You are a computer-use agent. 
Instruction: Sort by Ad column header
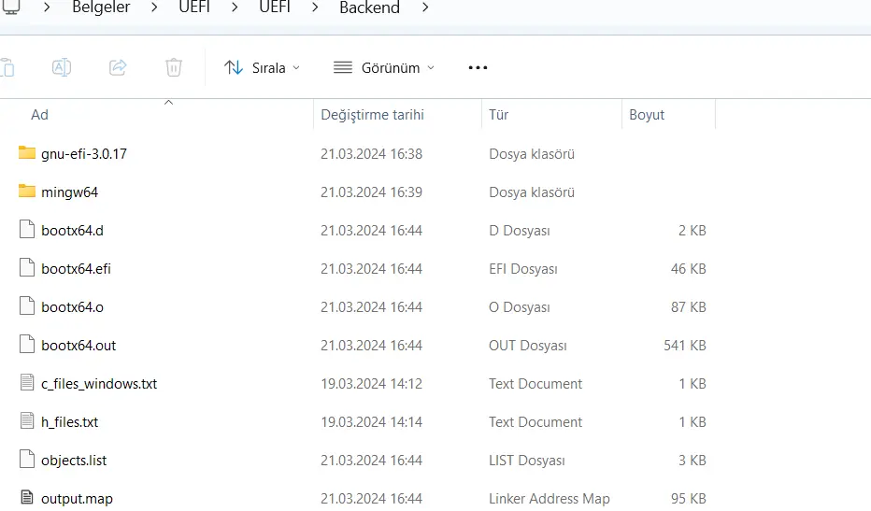pyautogui.click(x=39, y=114)
